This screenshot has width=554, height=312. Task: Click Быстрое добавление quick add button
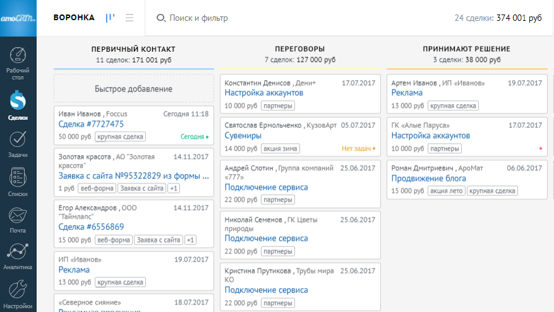coord(133,90)
